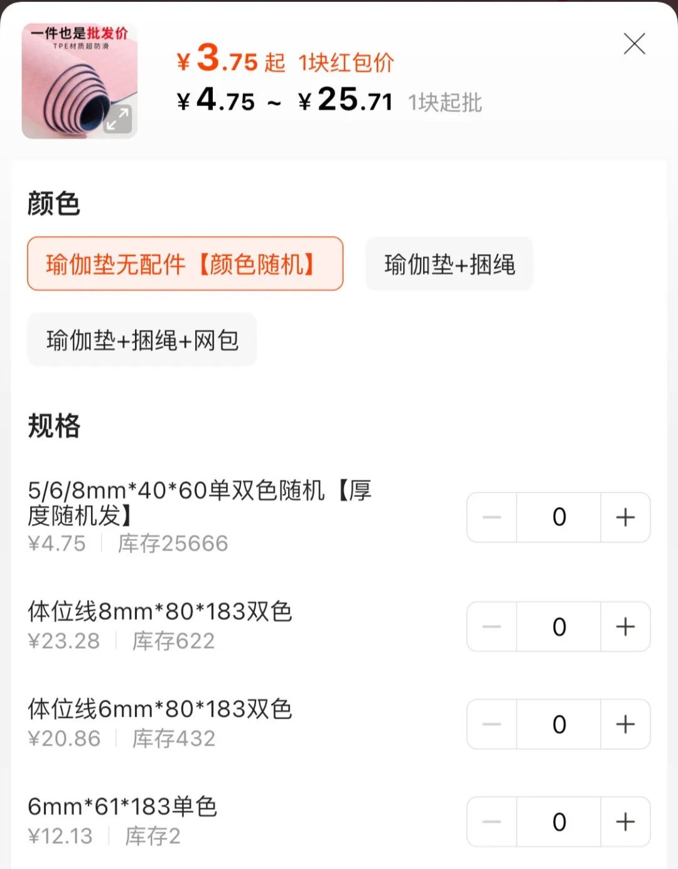The image size is (678, 869).
Task: Expand the yoga mat product thumbnail
Action: 79,81
